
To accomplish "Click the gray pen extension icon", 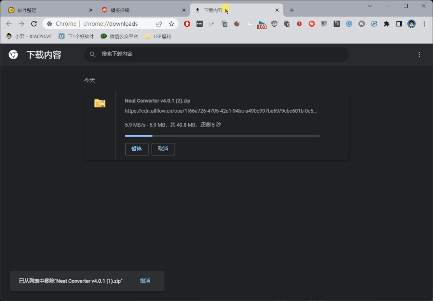I will point(212,24).
